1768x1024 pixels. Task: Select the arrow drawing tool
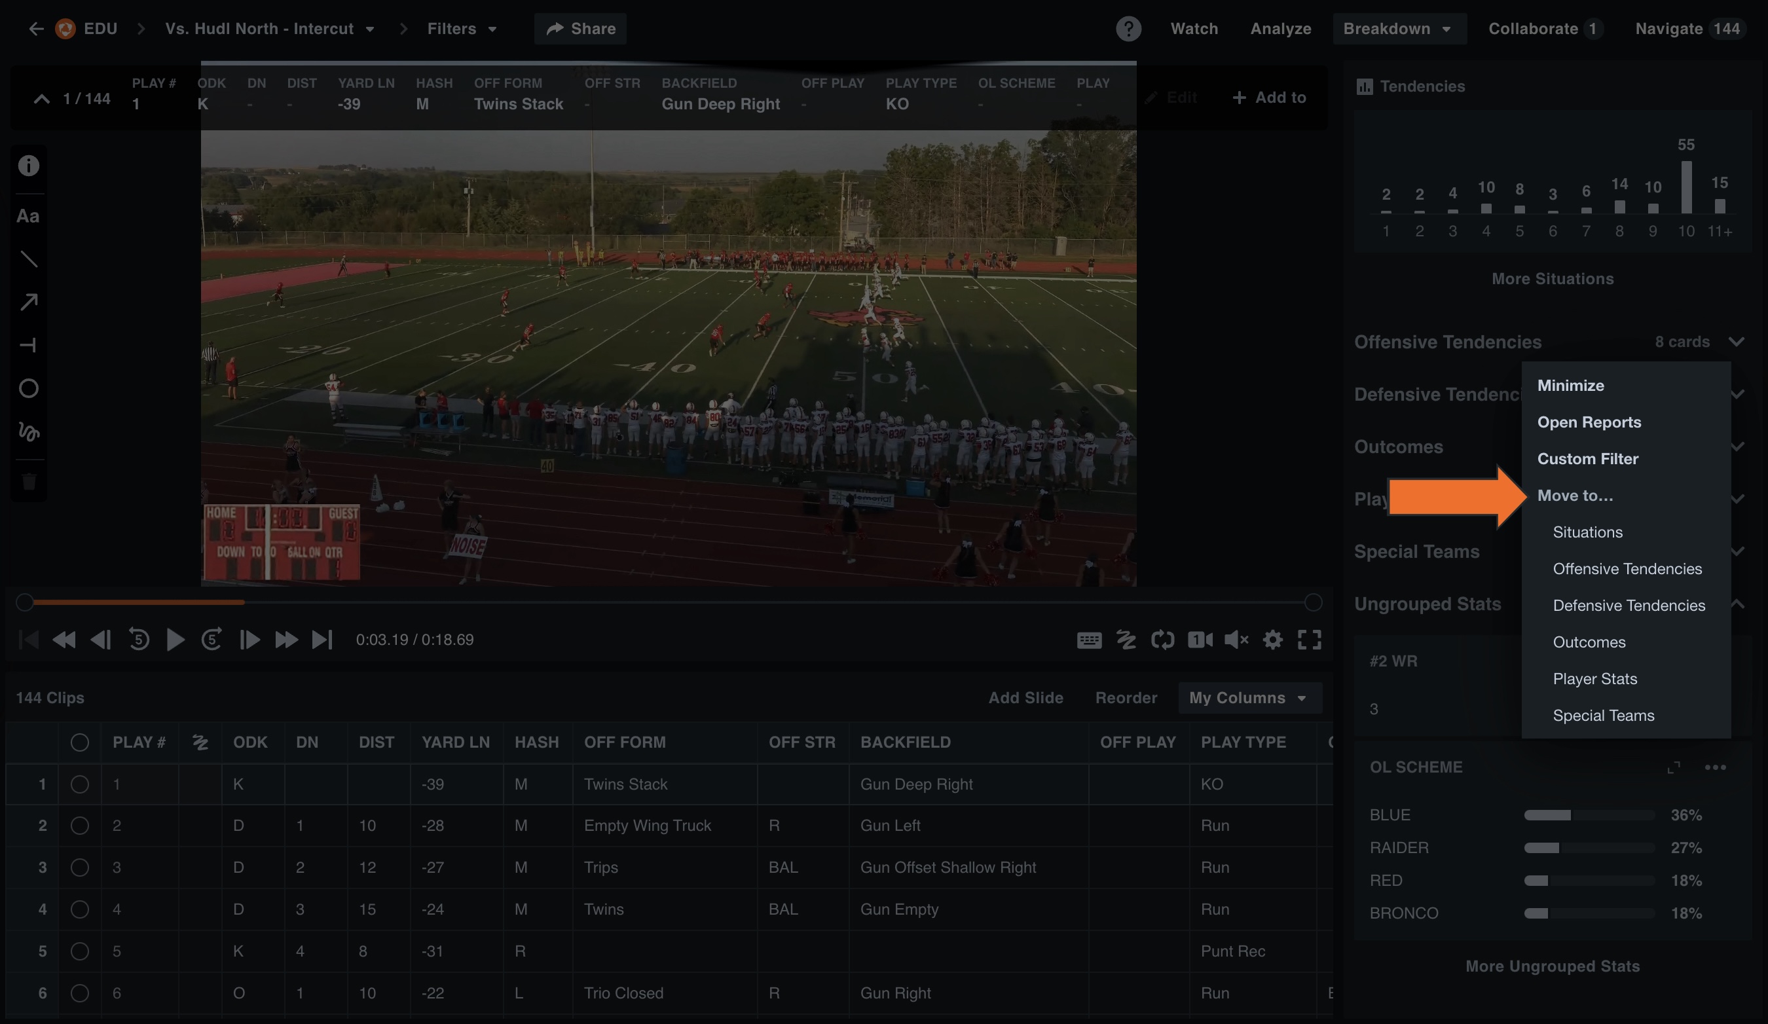coord(29,302)
